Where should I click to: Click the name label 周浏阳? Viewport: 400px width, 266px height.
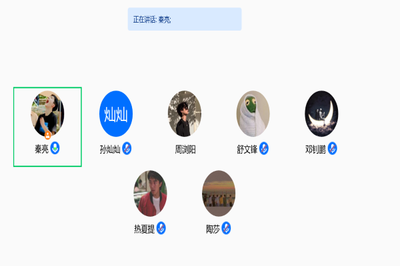click(x=185, y=150)
